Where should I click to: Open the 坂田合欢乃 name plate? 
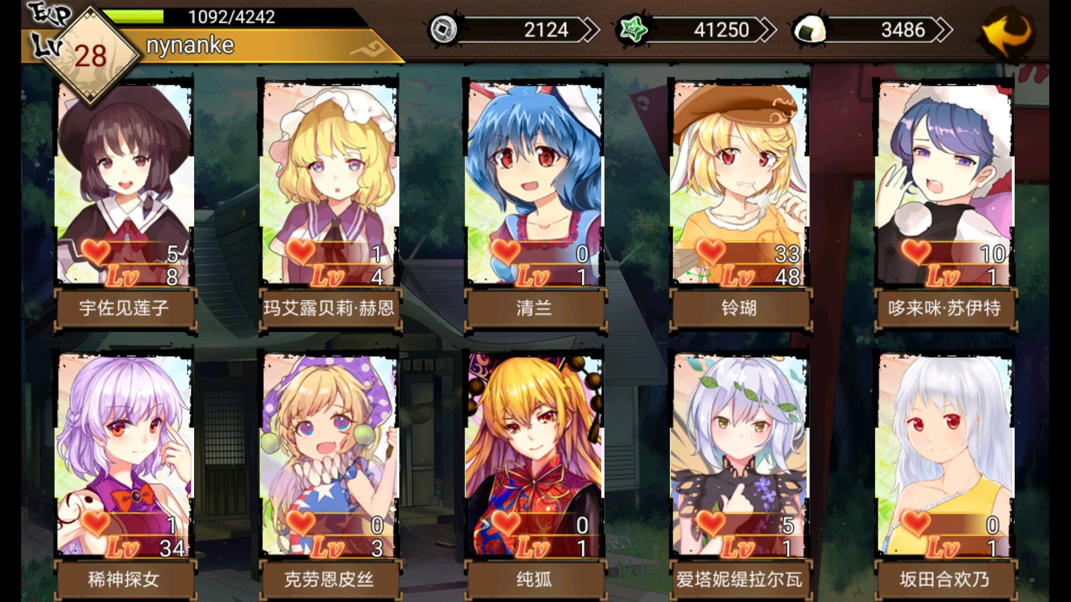(944, 580)
